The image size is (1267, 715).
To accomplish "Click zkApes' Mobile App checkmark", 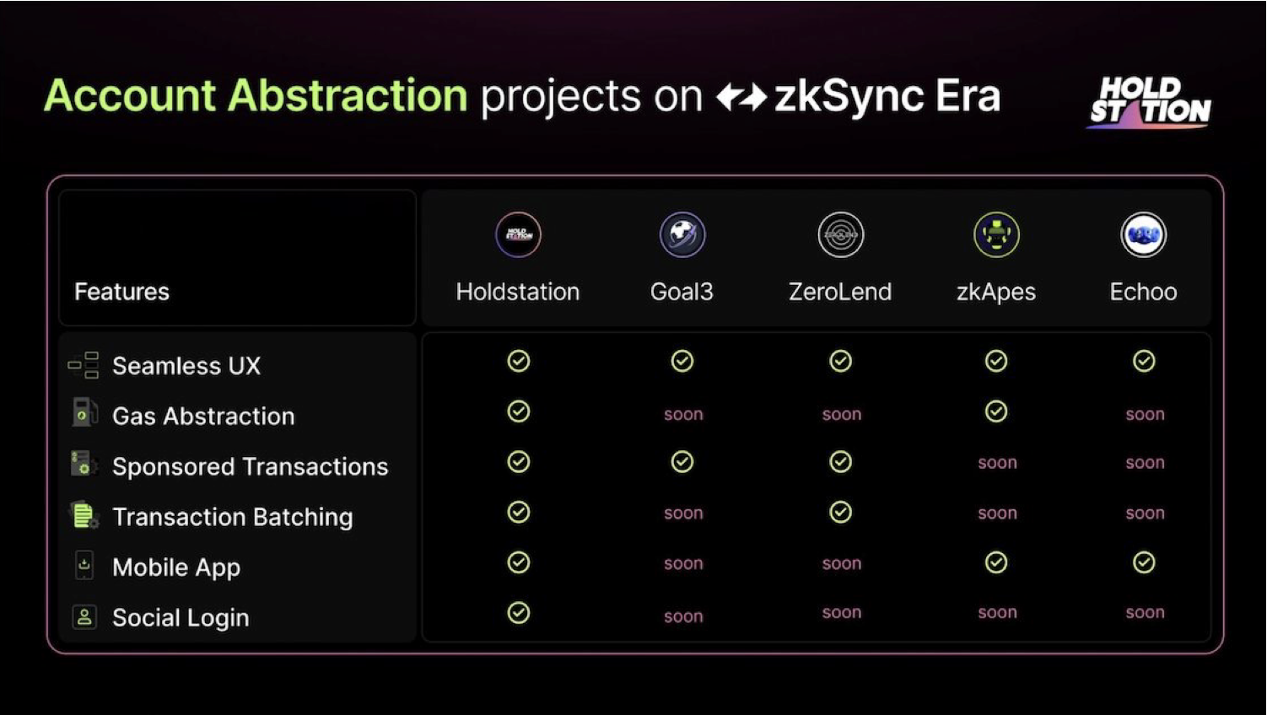I will [x=996, y=562].
